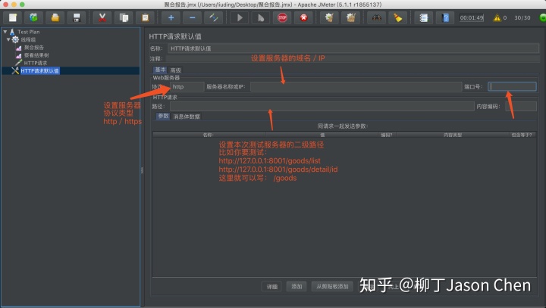
Task: Cut selection with the scissors icon
Action: click(x=102, y=17)
